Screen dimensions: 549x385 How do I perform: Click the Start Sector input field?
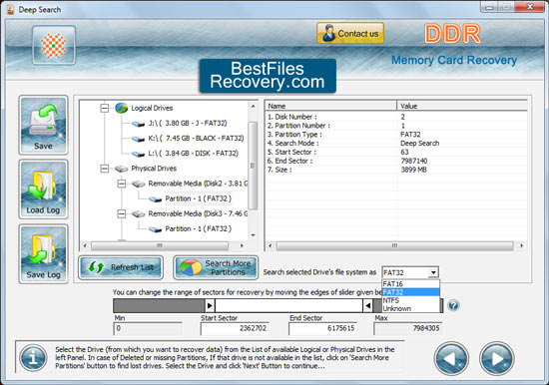click(235, 328)
